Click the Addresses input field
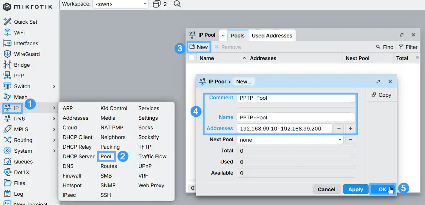Image resolution: width=425 pixels, height=205 pixels. [x=284, y=128]
